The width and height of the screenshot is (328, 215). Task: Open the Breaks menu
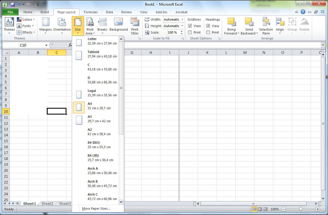point(102,26)
